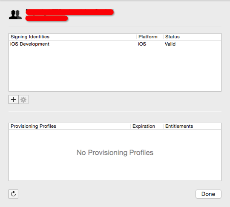Click empty area in Signing Identities list
The width and height of the screenshot is (230, 207).
coord(115,69)
